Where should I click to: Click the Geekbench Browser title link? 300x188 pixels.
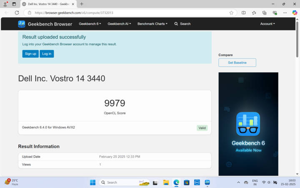click(50, 24)
